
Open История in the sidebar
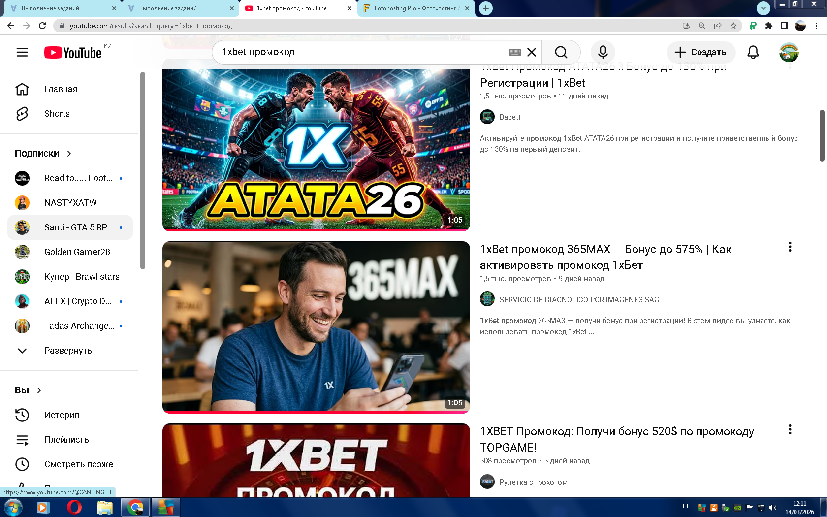(x=70, y=415)
